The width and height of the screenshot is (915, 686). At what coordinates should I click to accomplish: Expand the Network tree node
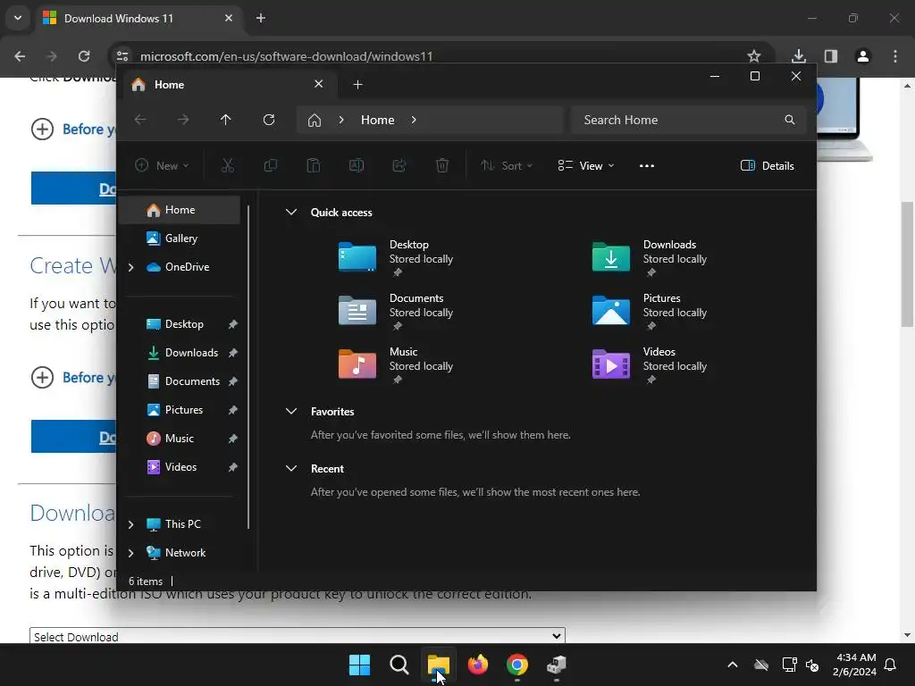click(x=130, y=553)
